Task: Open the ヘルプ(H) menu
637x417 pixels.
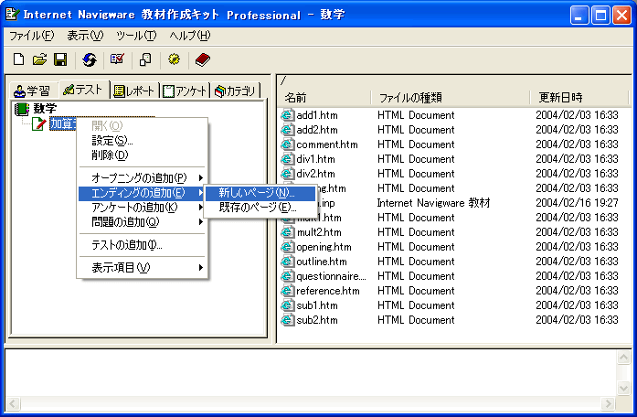Action: point(190,36)
